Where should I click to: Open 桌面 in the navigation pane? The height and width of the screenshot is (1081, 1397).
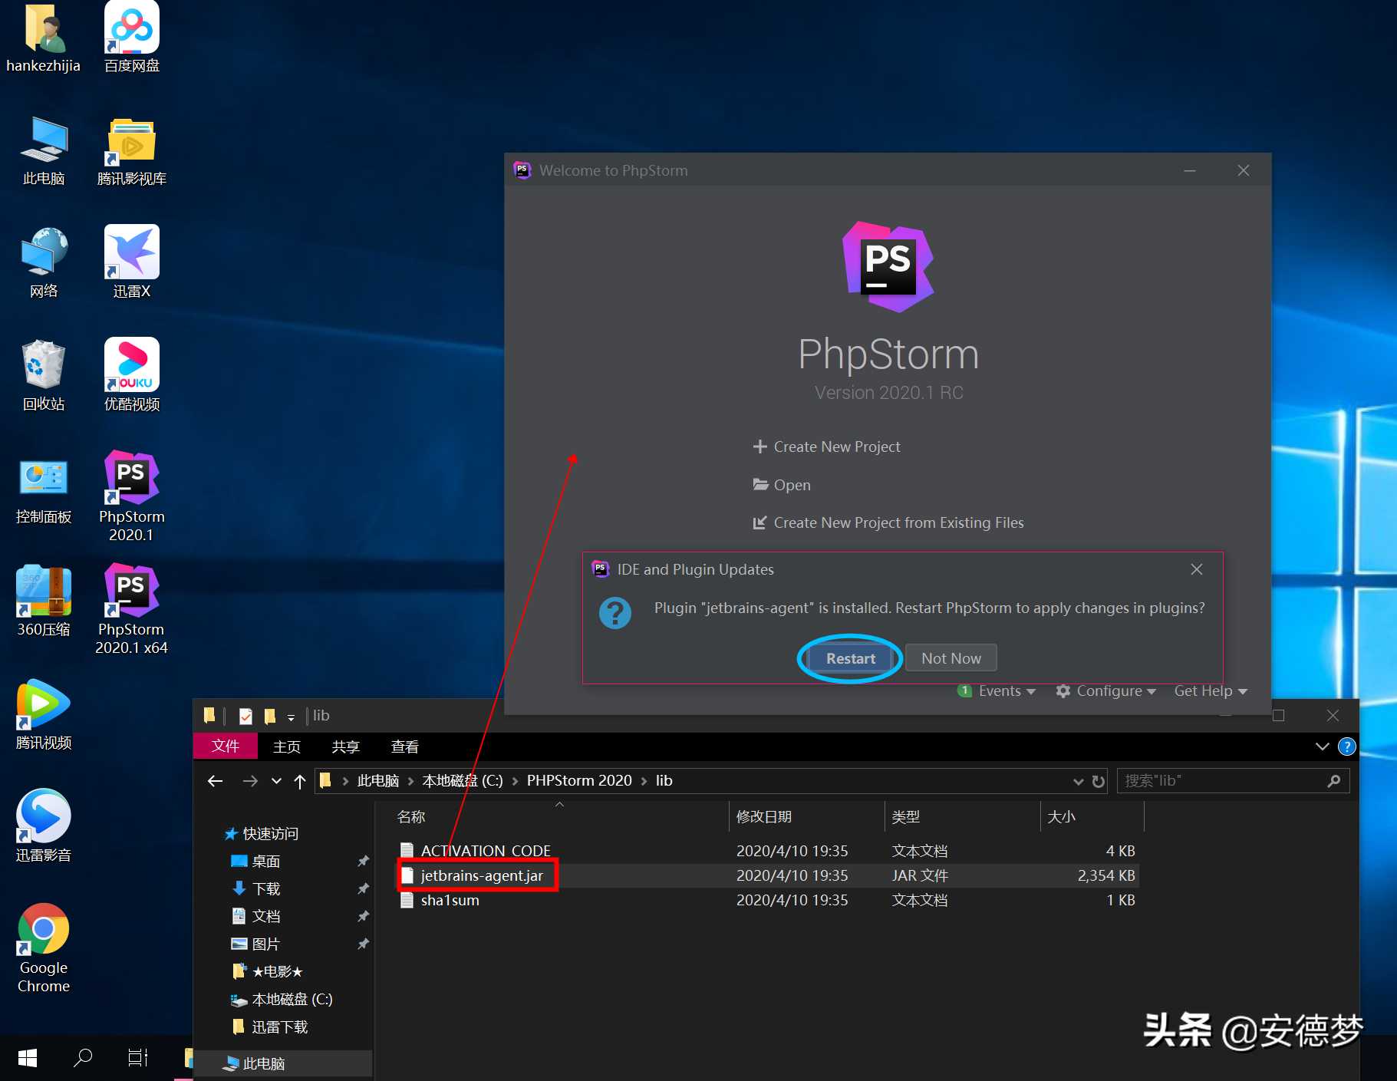256,861
